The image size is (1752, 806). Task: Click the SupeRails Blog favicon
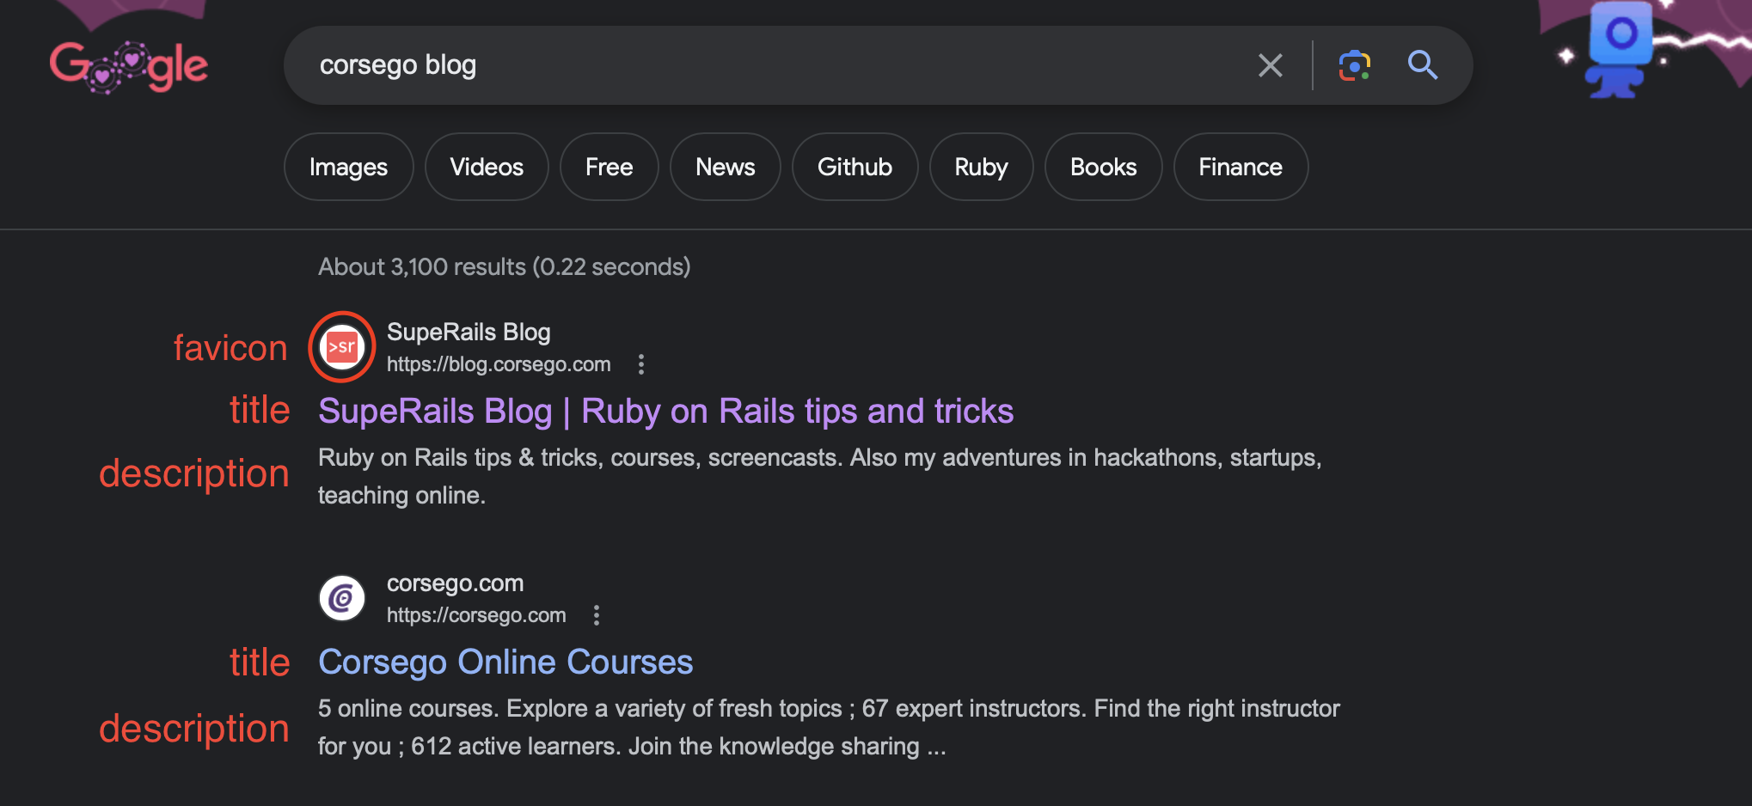click(x=342, y=347)
